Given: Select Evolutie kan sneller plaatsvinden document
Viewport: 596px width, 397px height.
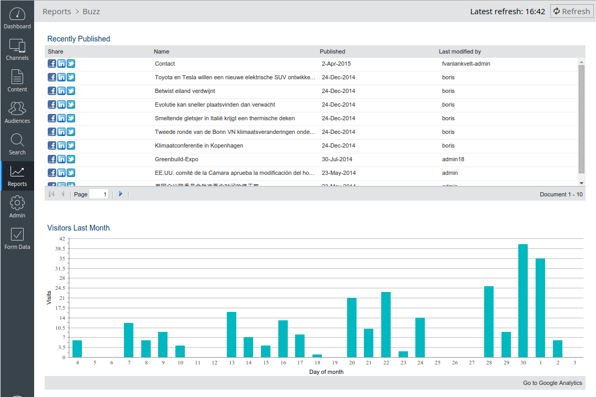Looking at the screenshot, I should [215, 105].
